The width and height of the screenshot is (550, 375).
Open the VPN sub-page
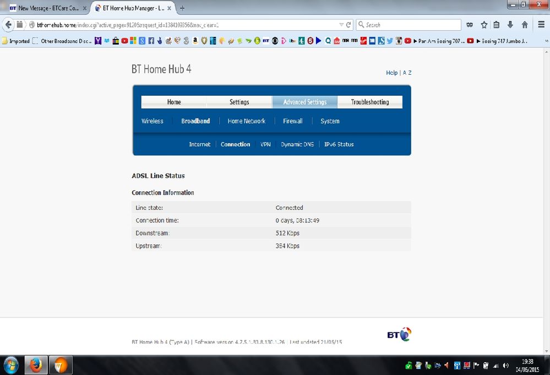tap(265, 144)
